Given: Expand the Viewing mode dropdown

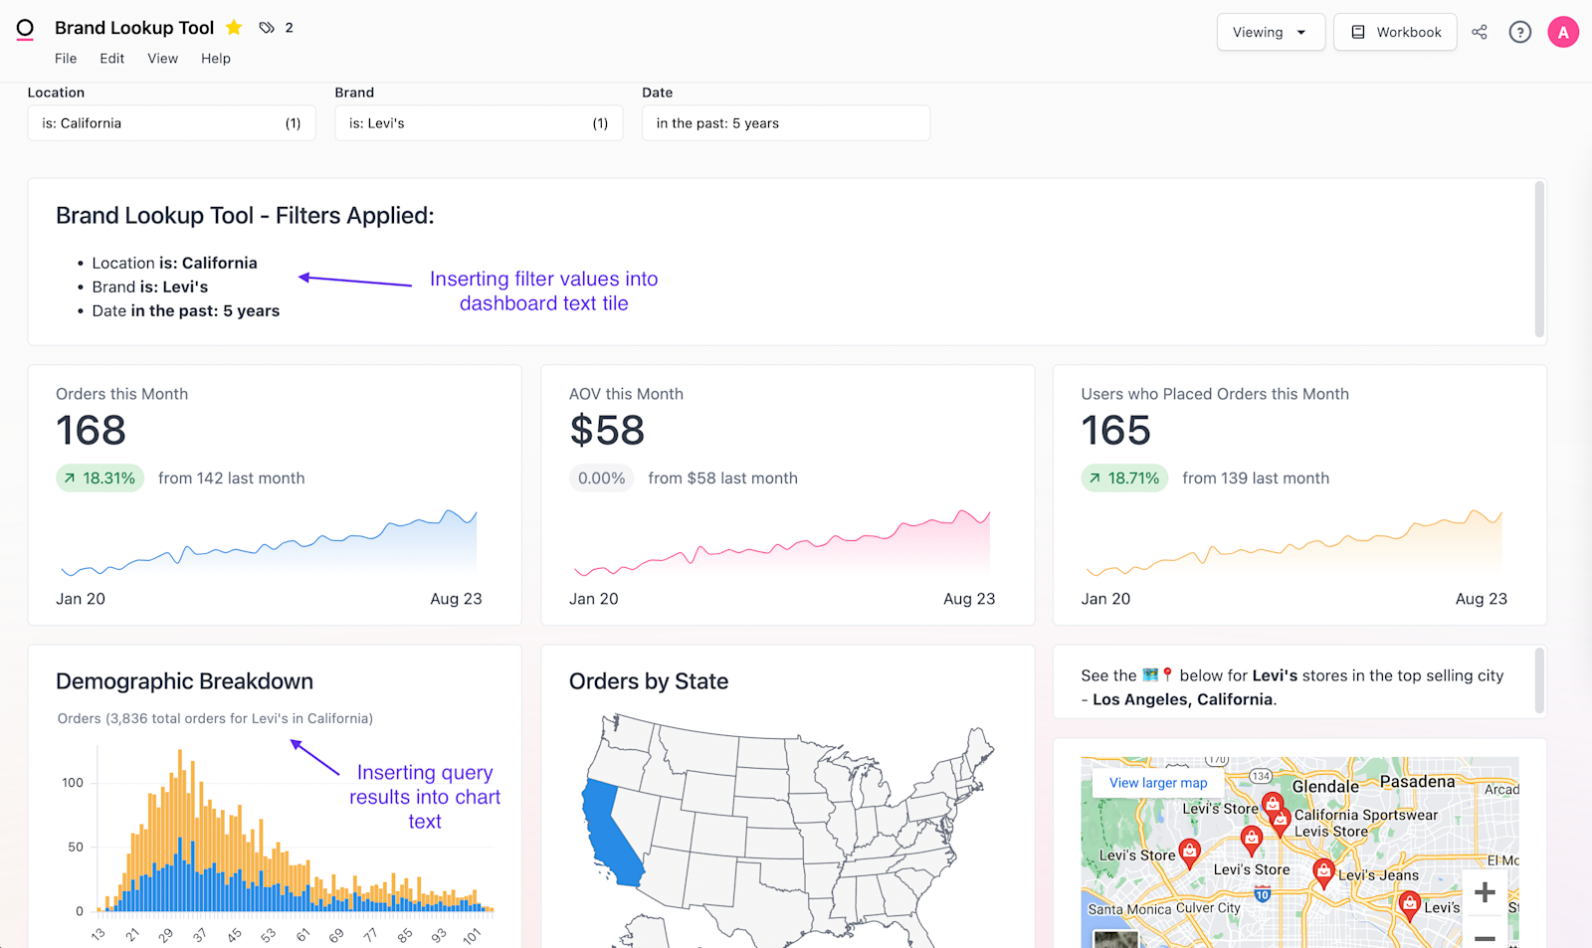Looking at the screenshot, I should pyautogui.click(x=1270, y=32).
